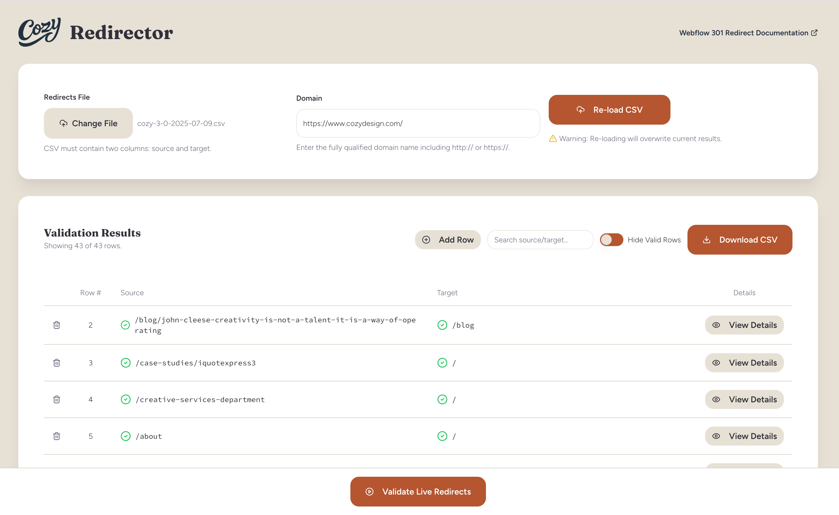
Task: Click target valid checkmark in row 5
Action: (442, 436)
